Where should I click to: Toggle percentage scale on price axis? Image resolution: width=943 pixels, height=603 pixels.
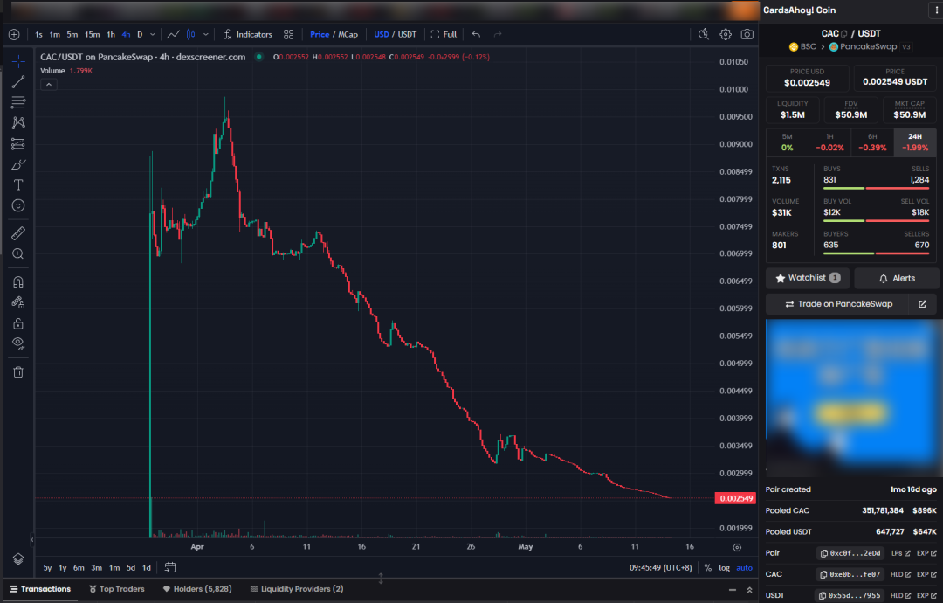point(708,567)
